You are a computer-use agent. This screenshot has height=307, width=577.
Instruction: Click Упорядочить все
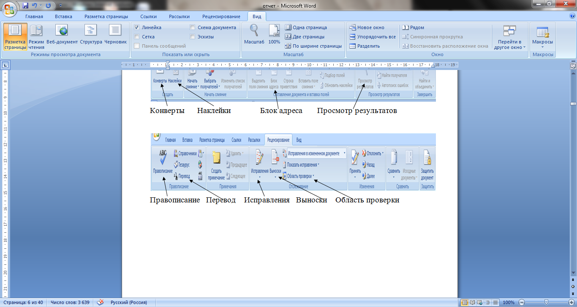click(373, 37)
